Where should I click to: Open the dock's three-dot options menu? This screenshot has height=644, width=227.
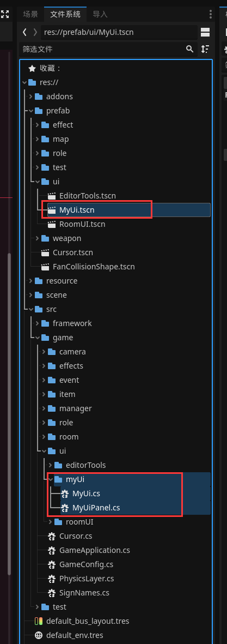[210, 14]
